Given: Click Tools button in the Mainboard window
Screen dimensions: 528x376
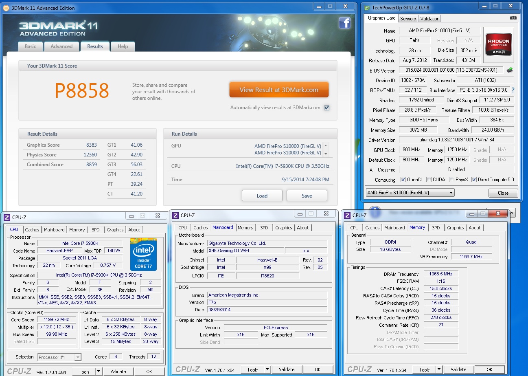Looking at the screenshot, I should (x=252, y=369).
